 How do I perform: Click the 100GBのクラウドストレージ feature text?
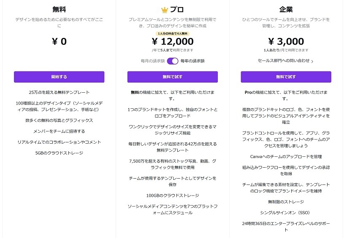tap(173, 195)
